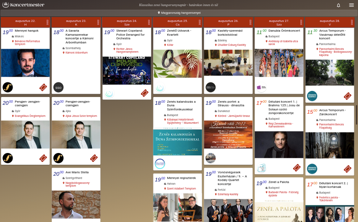Open venue link Szent Adalbert Templom
Viewport: 358px width, 222px height.
[x=181, y=189]
